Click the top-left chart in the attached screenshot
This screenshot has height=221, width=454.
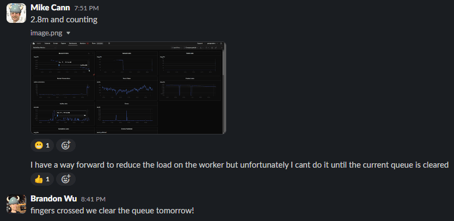click(x=63, y=64)
